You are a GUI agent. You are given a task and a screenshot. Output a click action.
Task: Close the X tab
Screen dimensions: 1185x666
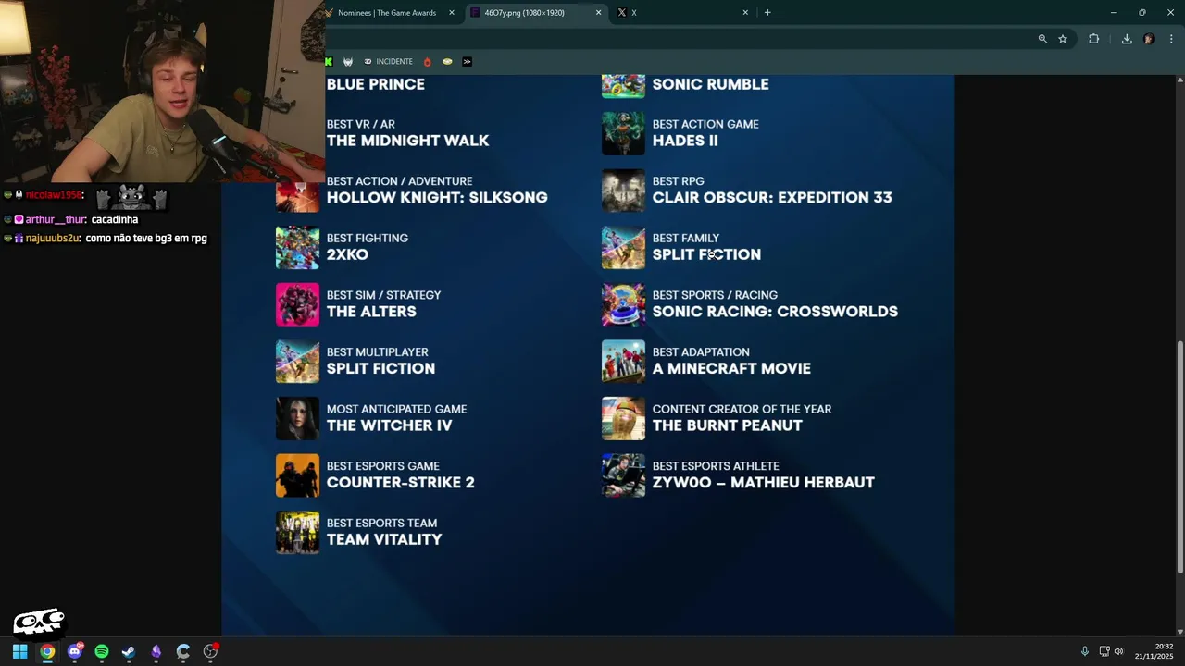point(745,13)
